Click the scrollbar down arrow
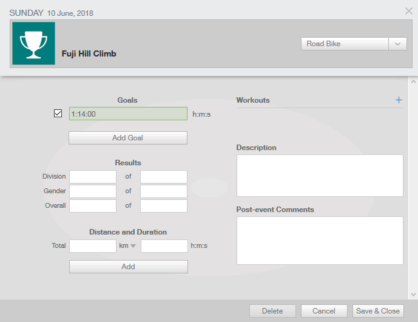Viewport: 418px width, 322px height. (x=413, y=295)
